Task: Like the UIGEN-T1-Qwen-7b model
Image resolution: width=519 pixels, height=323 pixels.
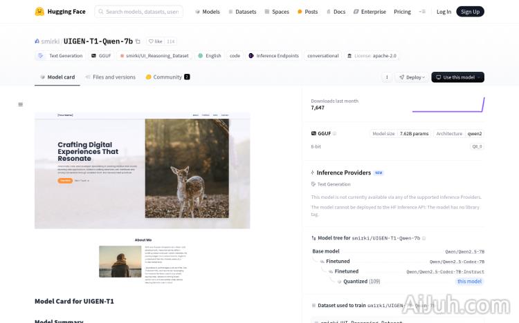Action: [x=155, y=41]
